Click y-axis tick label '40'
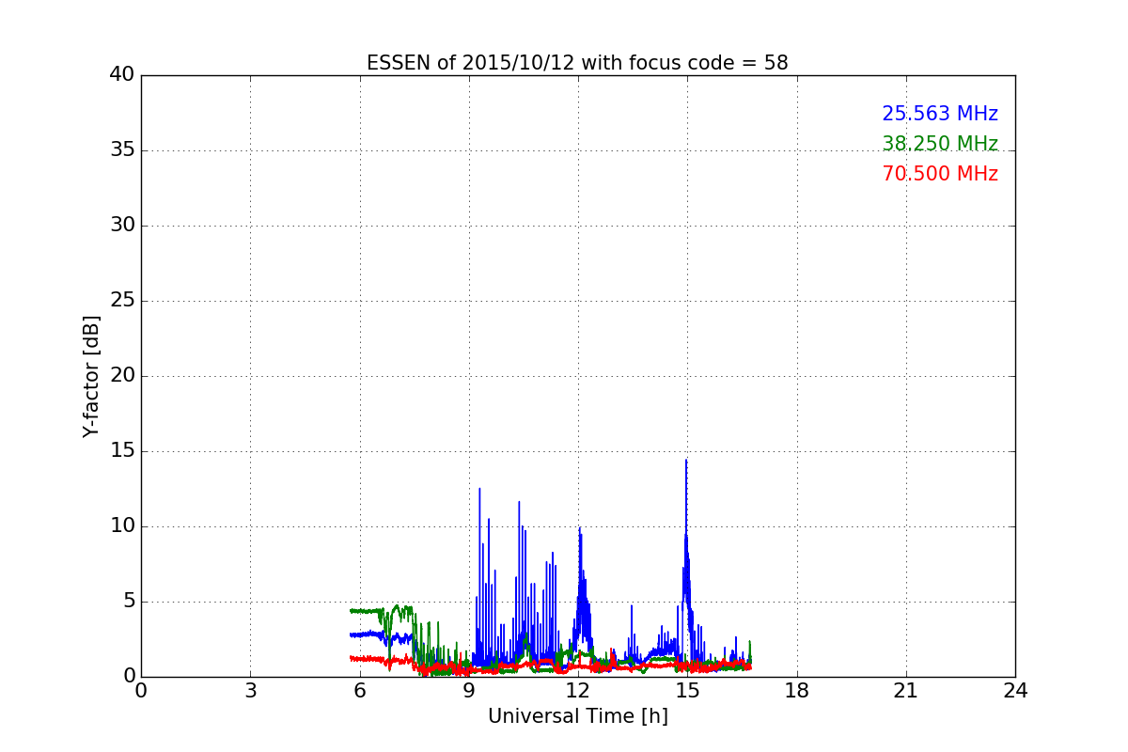This screenshot has height=752, width=1128. pyautogui.click(x=122, y=75)
